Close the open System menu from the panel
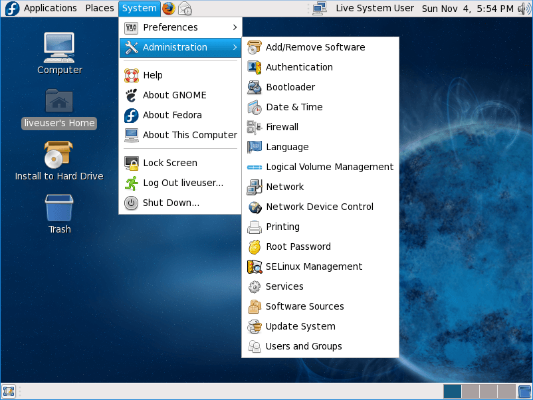 [140, 8]
